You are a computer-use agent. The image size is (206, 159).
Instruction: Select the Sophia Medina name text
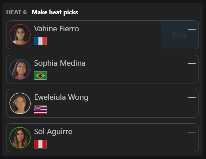point(60,63)
